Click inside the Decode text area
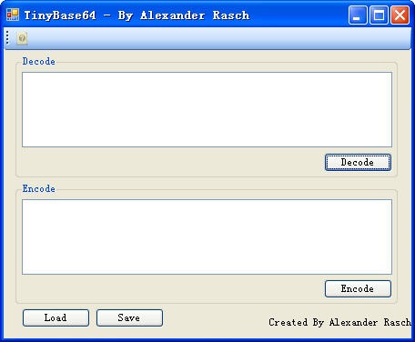 click(x=207, y=109)
